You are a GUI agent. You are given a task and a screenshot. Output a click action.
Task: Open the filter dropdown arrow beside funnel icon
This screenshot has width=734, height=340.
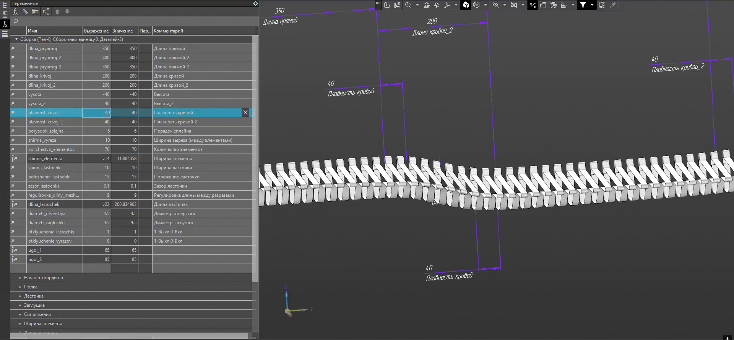point(592,5)
